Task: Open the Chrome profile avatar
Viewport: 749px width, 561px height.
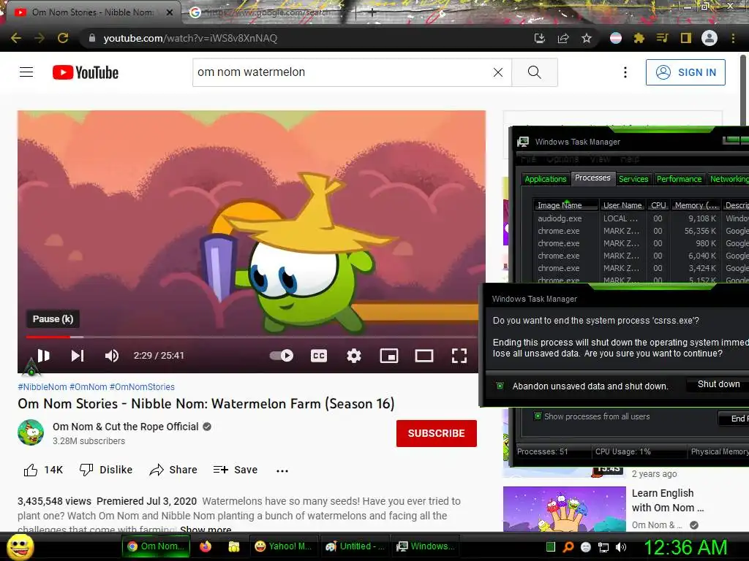Action: tap(710, 38)
